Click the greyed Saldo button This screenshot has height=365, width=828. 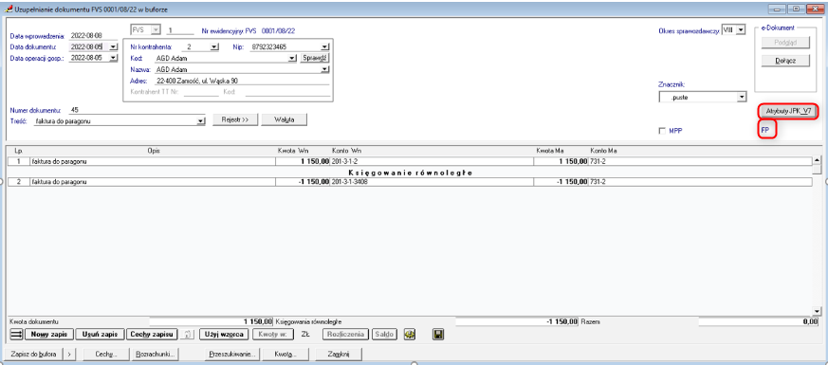point(385,335)
